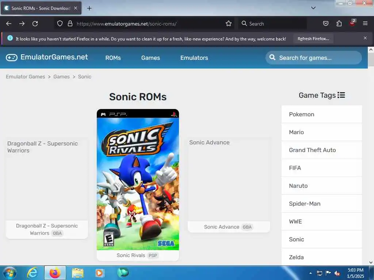The width and height of the screenshot is (374, 280).
Task: Open the Sonic Rivals cover thumbnail
Action: click(x=138, y=180)
